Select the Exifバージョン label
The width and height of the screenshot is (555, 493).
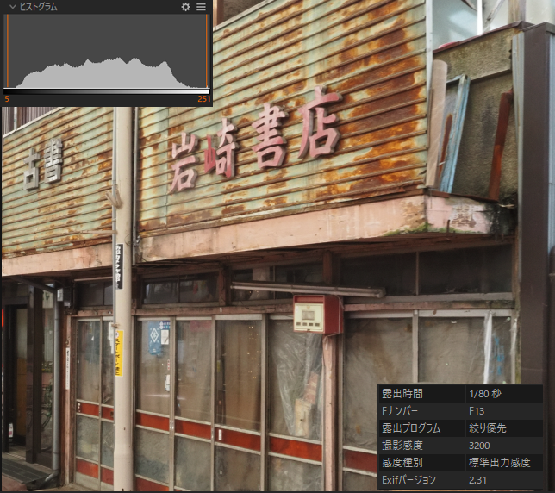click(x=408, y=480)
